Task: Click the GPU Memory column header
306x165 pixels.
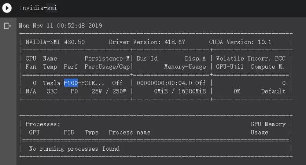Action: [x=268, y=124]
